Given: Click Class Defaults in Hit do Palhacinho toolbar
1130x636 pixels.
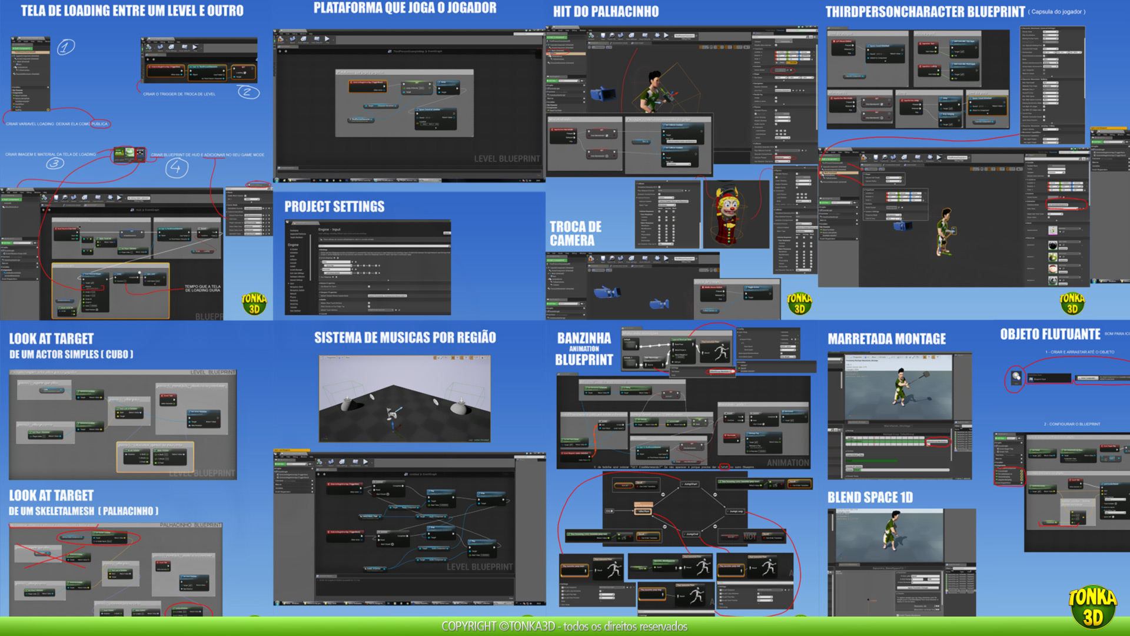Looking at the screenshot, I should (x=645, y=35).
